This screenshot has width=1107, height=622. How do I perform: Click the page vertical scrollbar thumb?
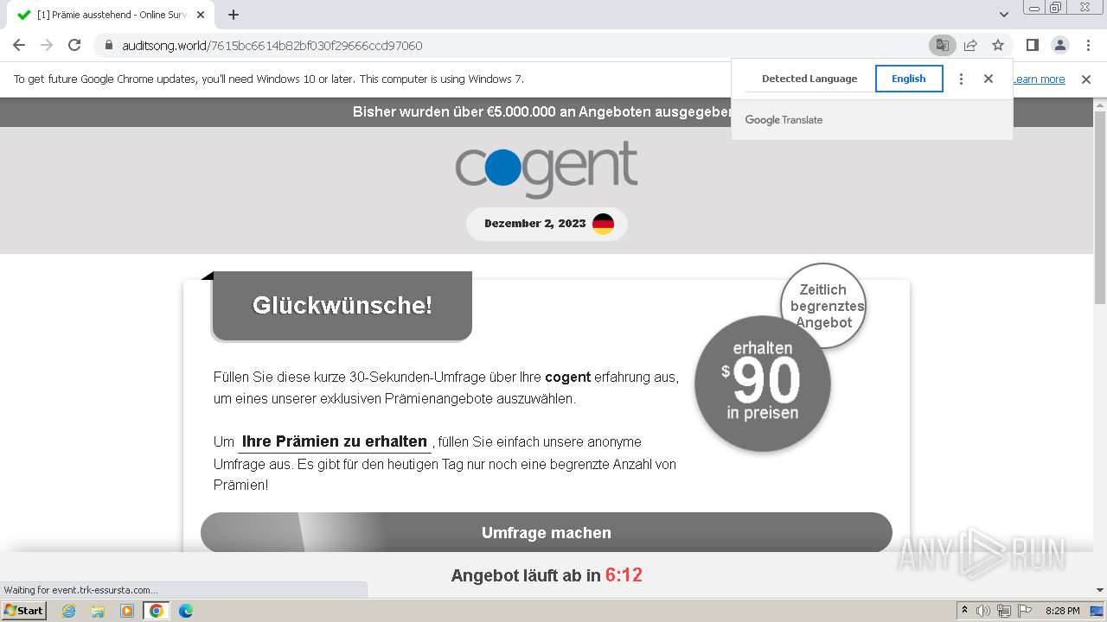1100,207
